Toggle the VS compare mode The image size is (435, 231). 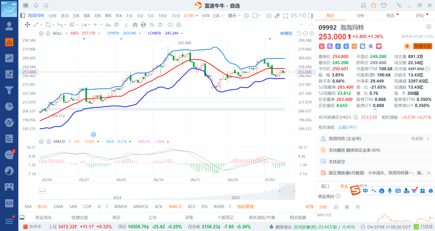coord(294,16)
